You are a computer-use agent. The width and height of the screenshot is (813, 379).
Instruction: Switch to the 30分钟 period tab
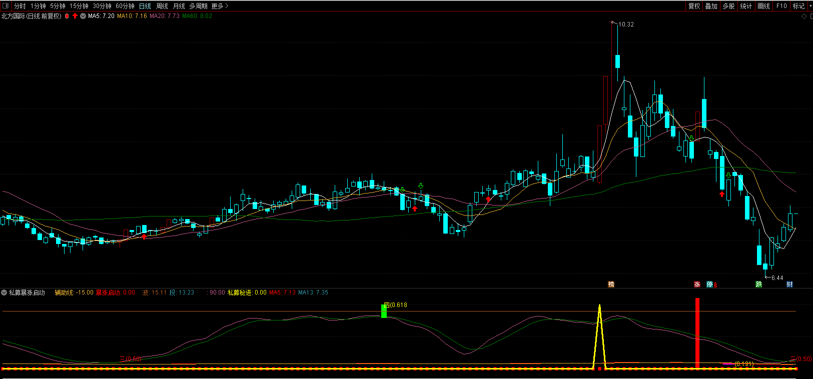(x=102, y=6)
